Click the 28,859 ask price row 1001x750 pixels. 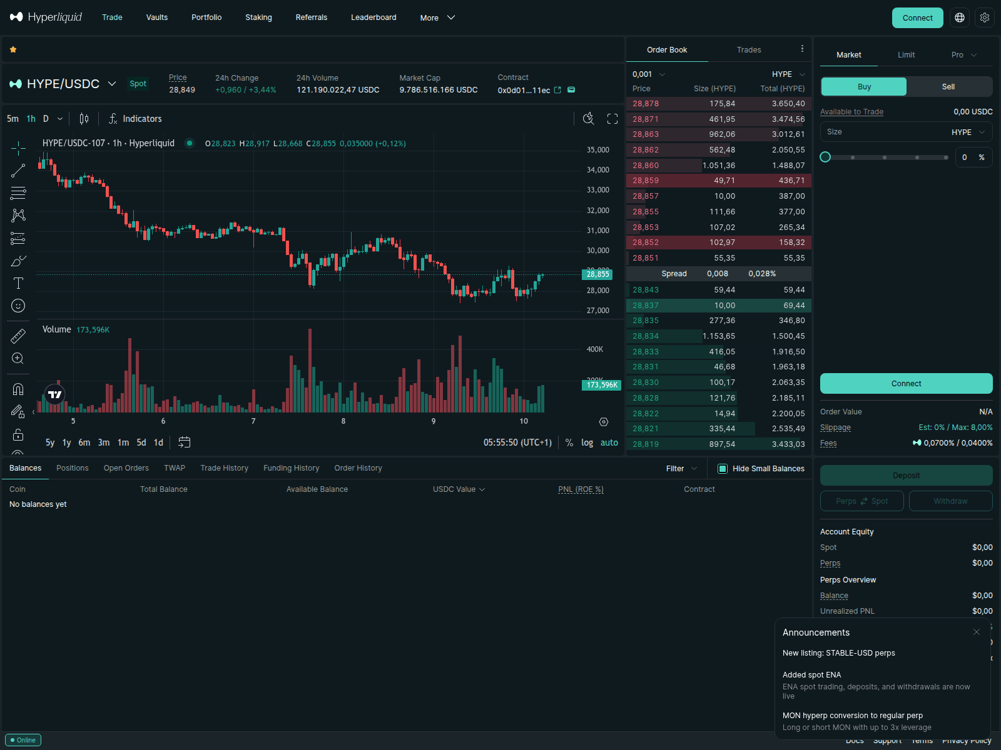tap(719, 181)
